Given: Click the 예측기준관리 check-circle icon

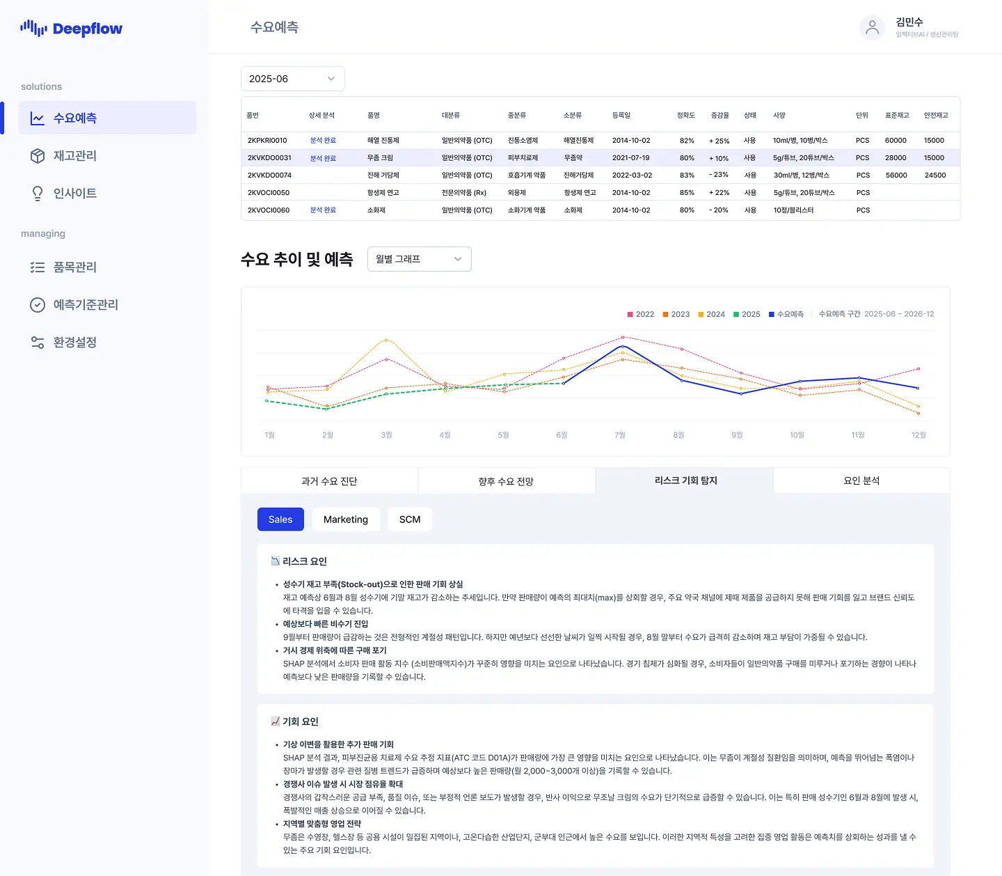Looking at the screenshot, I should [38, 305].
